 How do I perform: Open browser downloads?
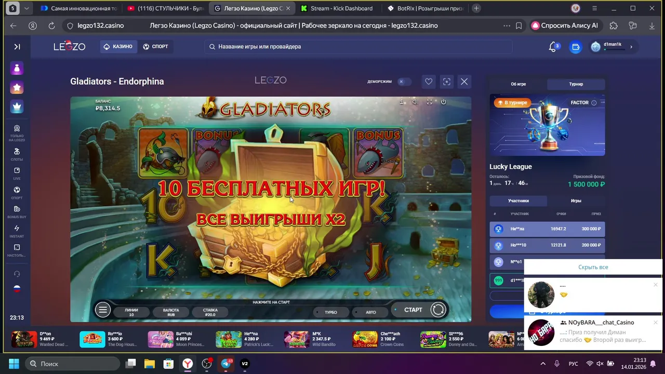pos(652,25)
